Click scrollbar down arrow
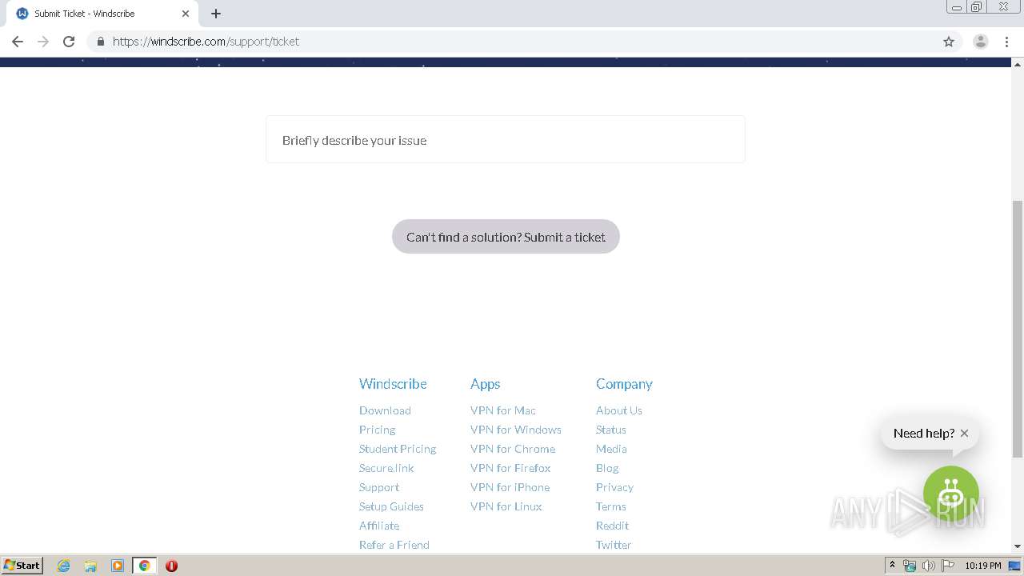The height and width of the screenshot is (576, 1024). tap(1018, 546)
